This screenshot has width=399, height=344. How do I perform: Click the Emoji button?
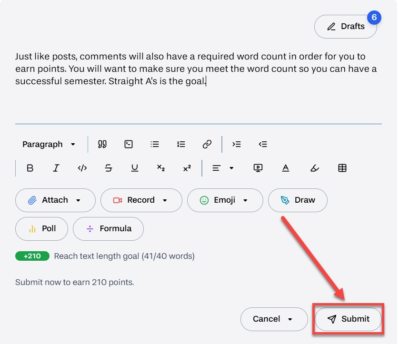pyautogui.click(x=225, y=200)
